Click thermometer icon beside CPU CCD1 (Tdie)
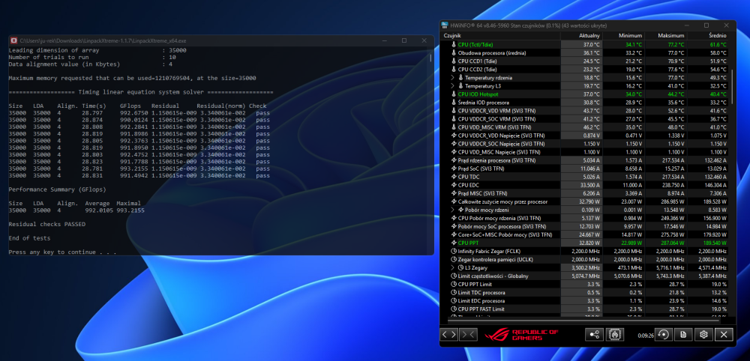 (454, 61)
